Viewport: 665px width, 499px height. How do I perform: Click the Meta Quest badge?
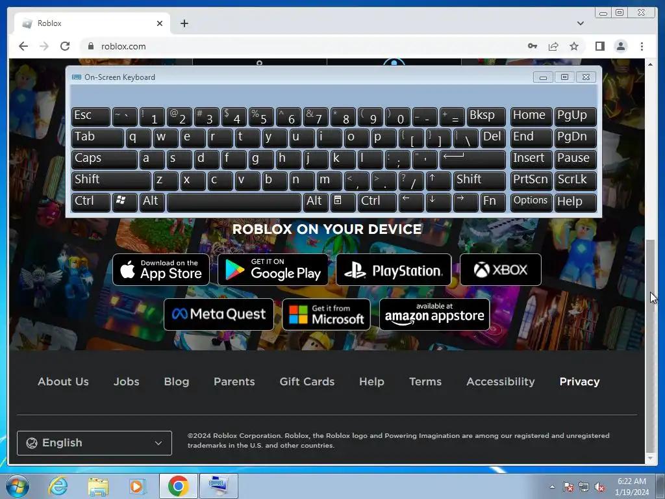tap(219, 314)
